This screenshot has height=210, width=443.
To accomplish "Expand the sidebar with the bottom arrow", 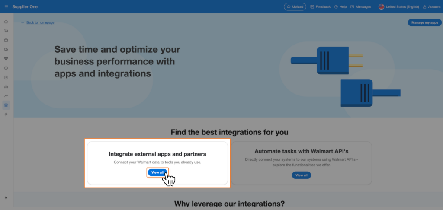I will pos(6,198).
